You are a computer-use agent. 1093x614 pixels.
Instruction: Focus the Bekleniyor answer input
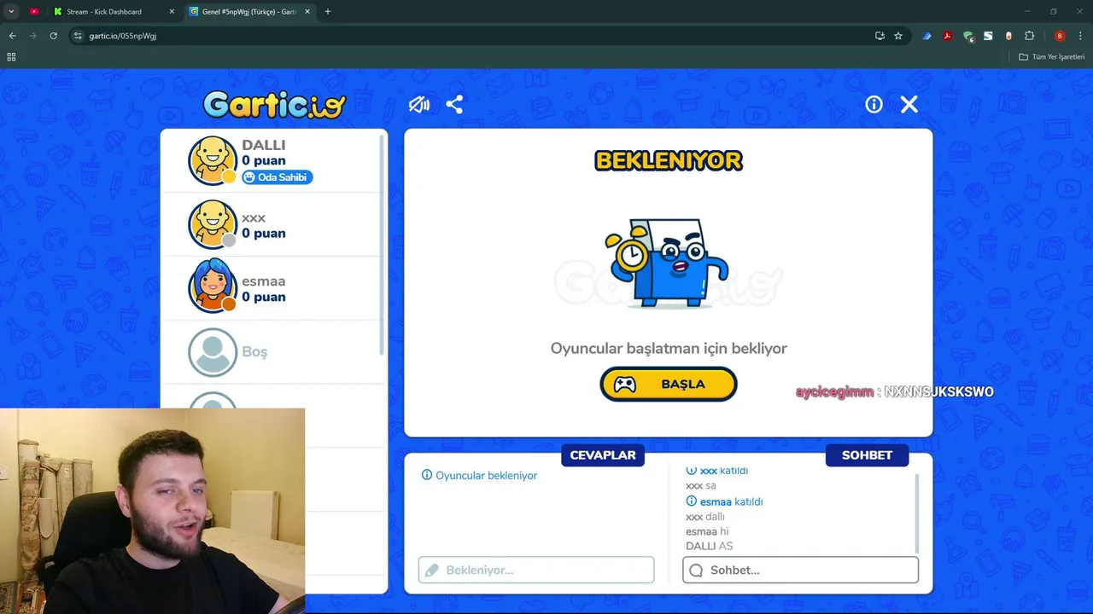pyautogui.click(x=536, y=570)
